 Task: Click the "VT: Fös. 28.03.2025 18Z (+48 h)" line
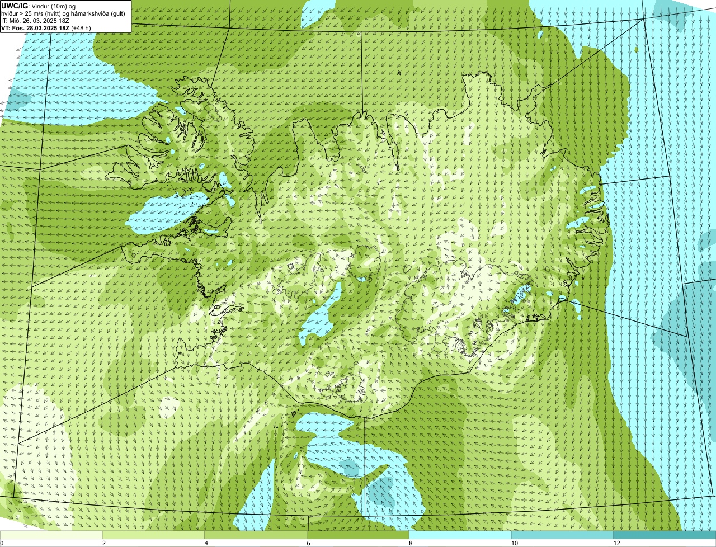coord(46,27)
